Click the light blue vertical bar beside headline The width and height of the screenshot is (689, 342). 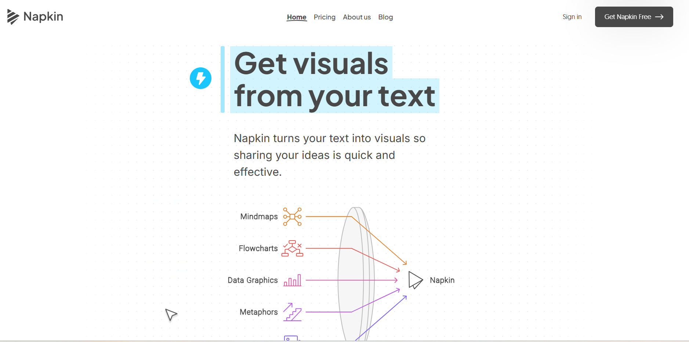pyautogui.click(x=222, y=79)
